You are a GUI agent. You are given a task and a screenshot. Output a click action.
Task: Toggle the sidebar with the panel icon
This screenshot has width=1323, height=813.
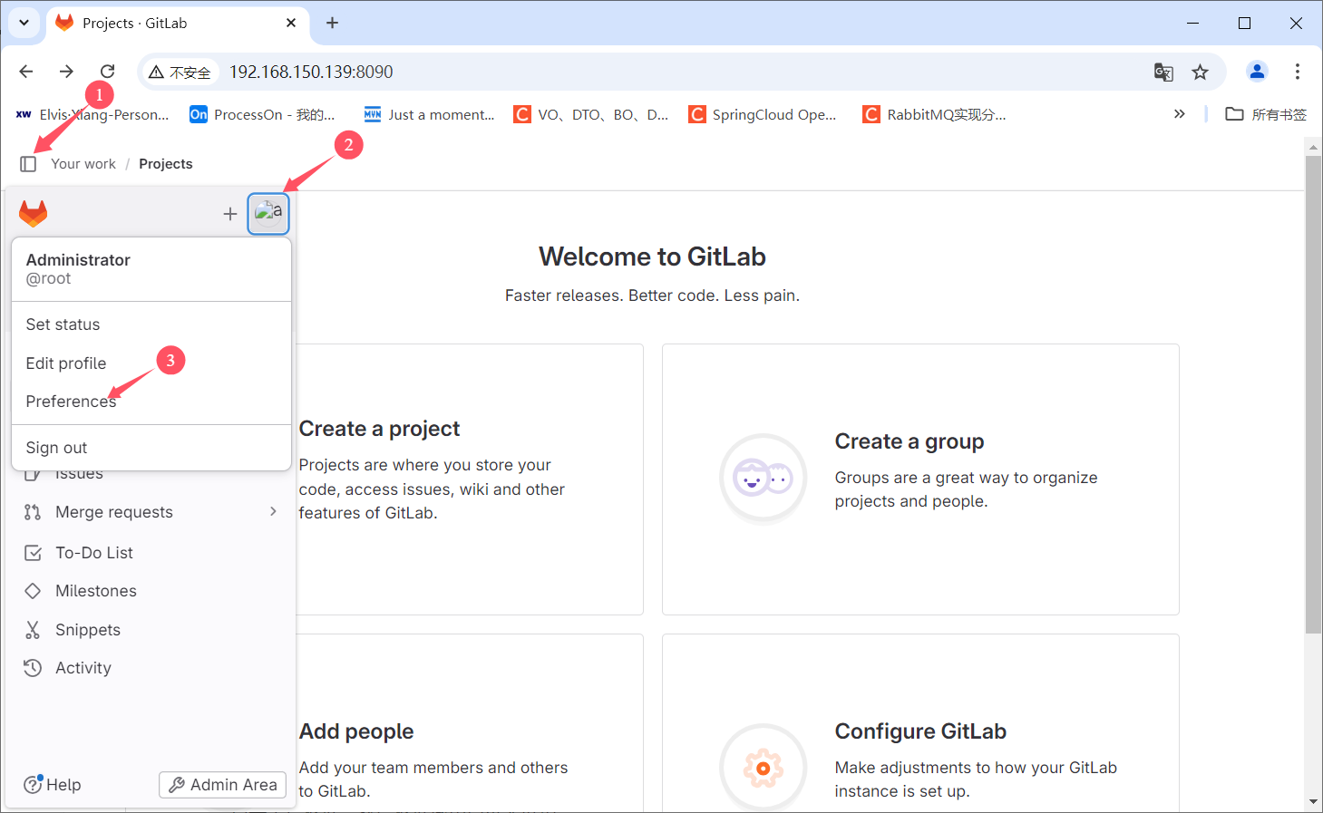pos(28,164)
